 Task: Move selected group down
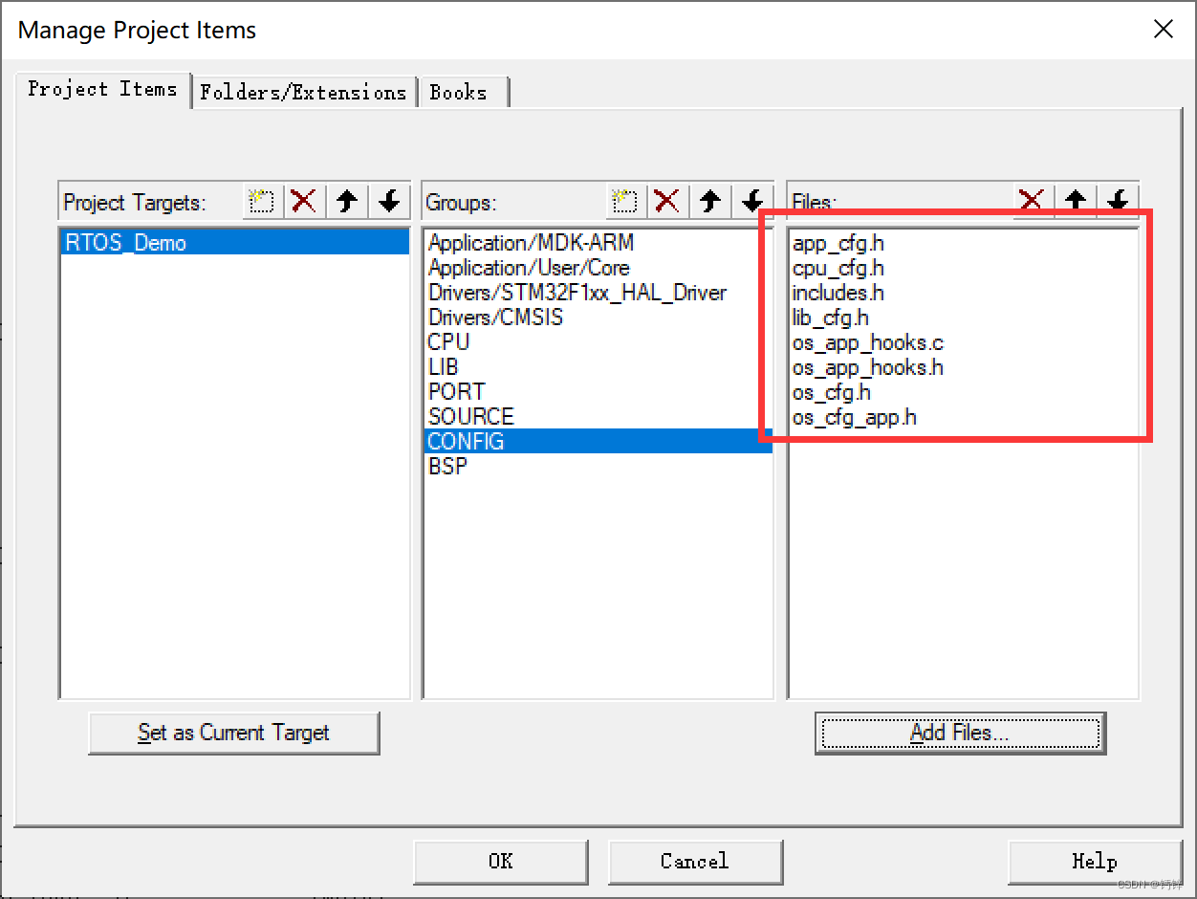click(x=752, y=201)
